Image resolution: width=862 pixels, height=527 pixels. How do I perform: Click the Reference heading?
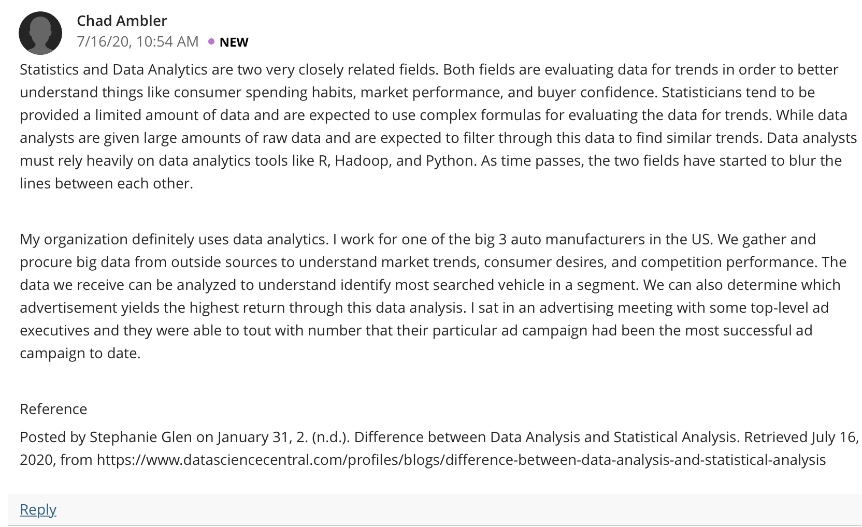tap(53, 409)
